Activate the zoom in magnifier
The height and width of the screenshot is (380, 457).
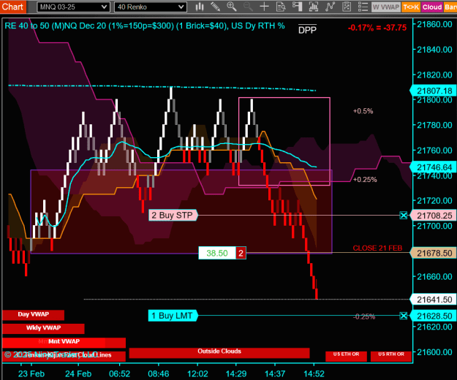[232, 7]
